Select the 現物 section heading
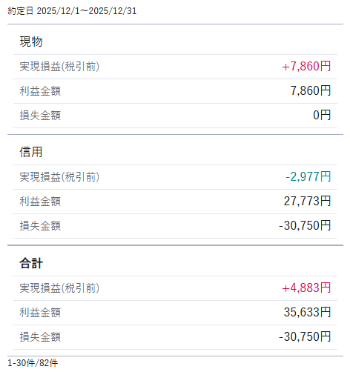The image size is (350, 372). 31,41
